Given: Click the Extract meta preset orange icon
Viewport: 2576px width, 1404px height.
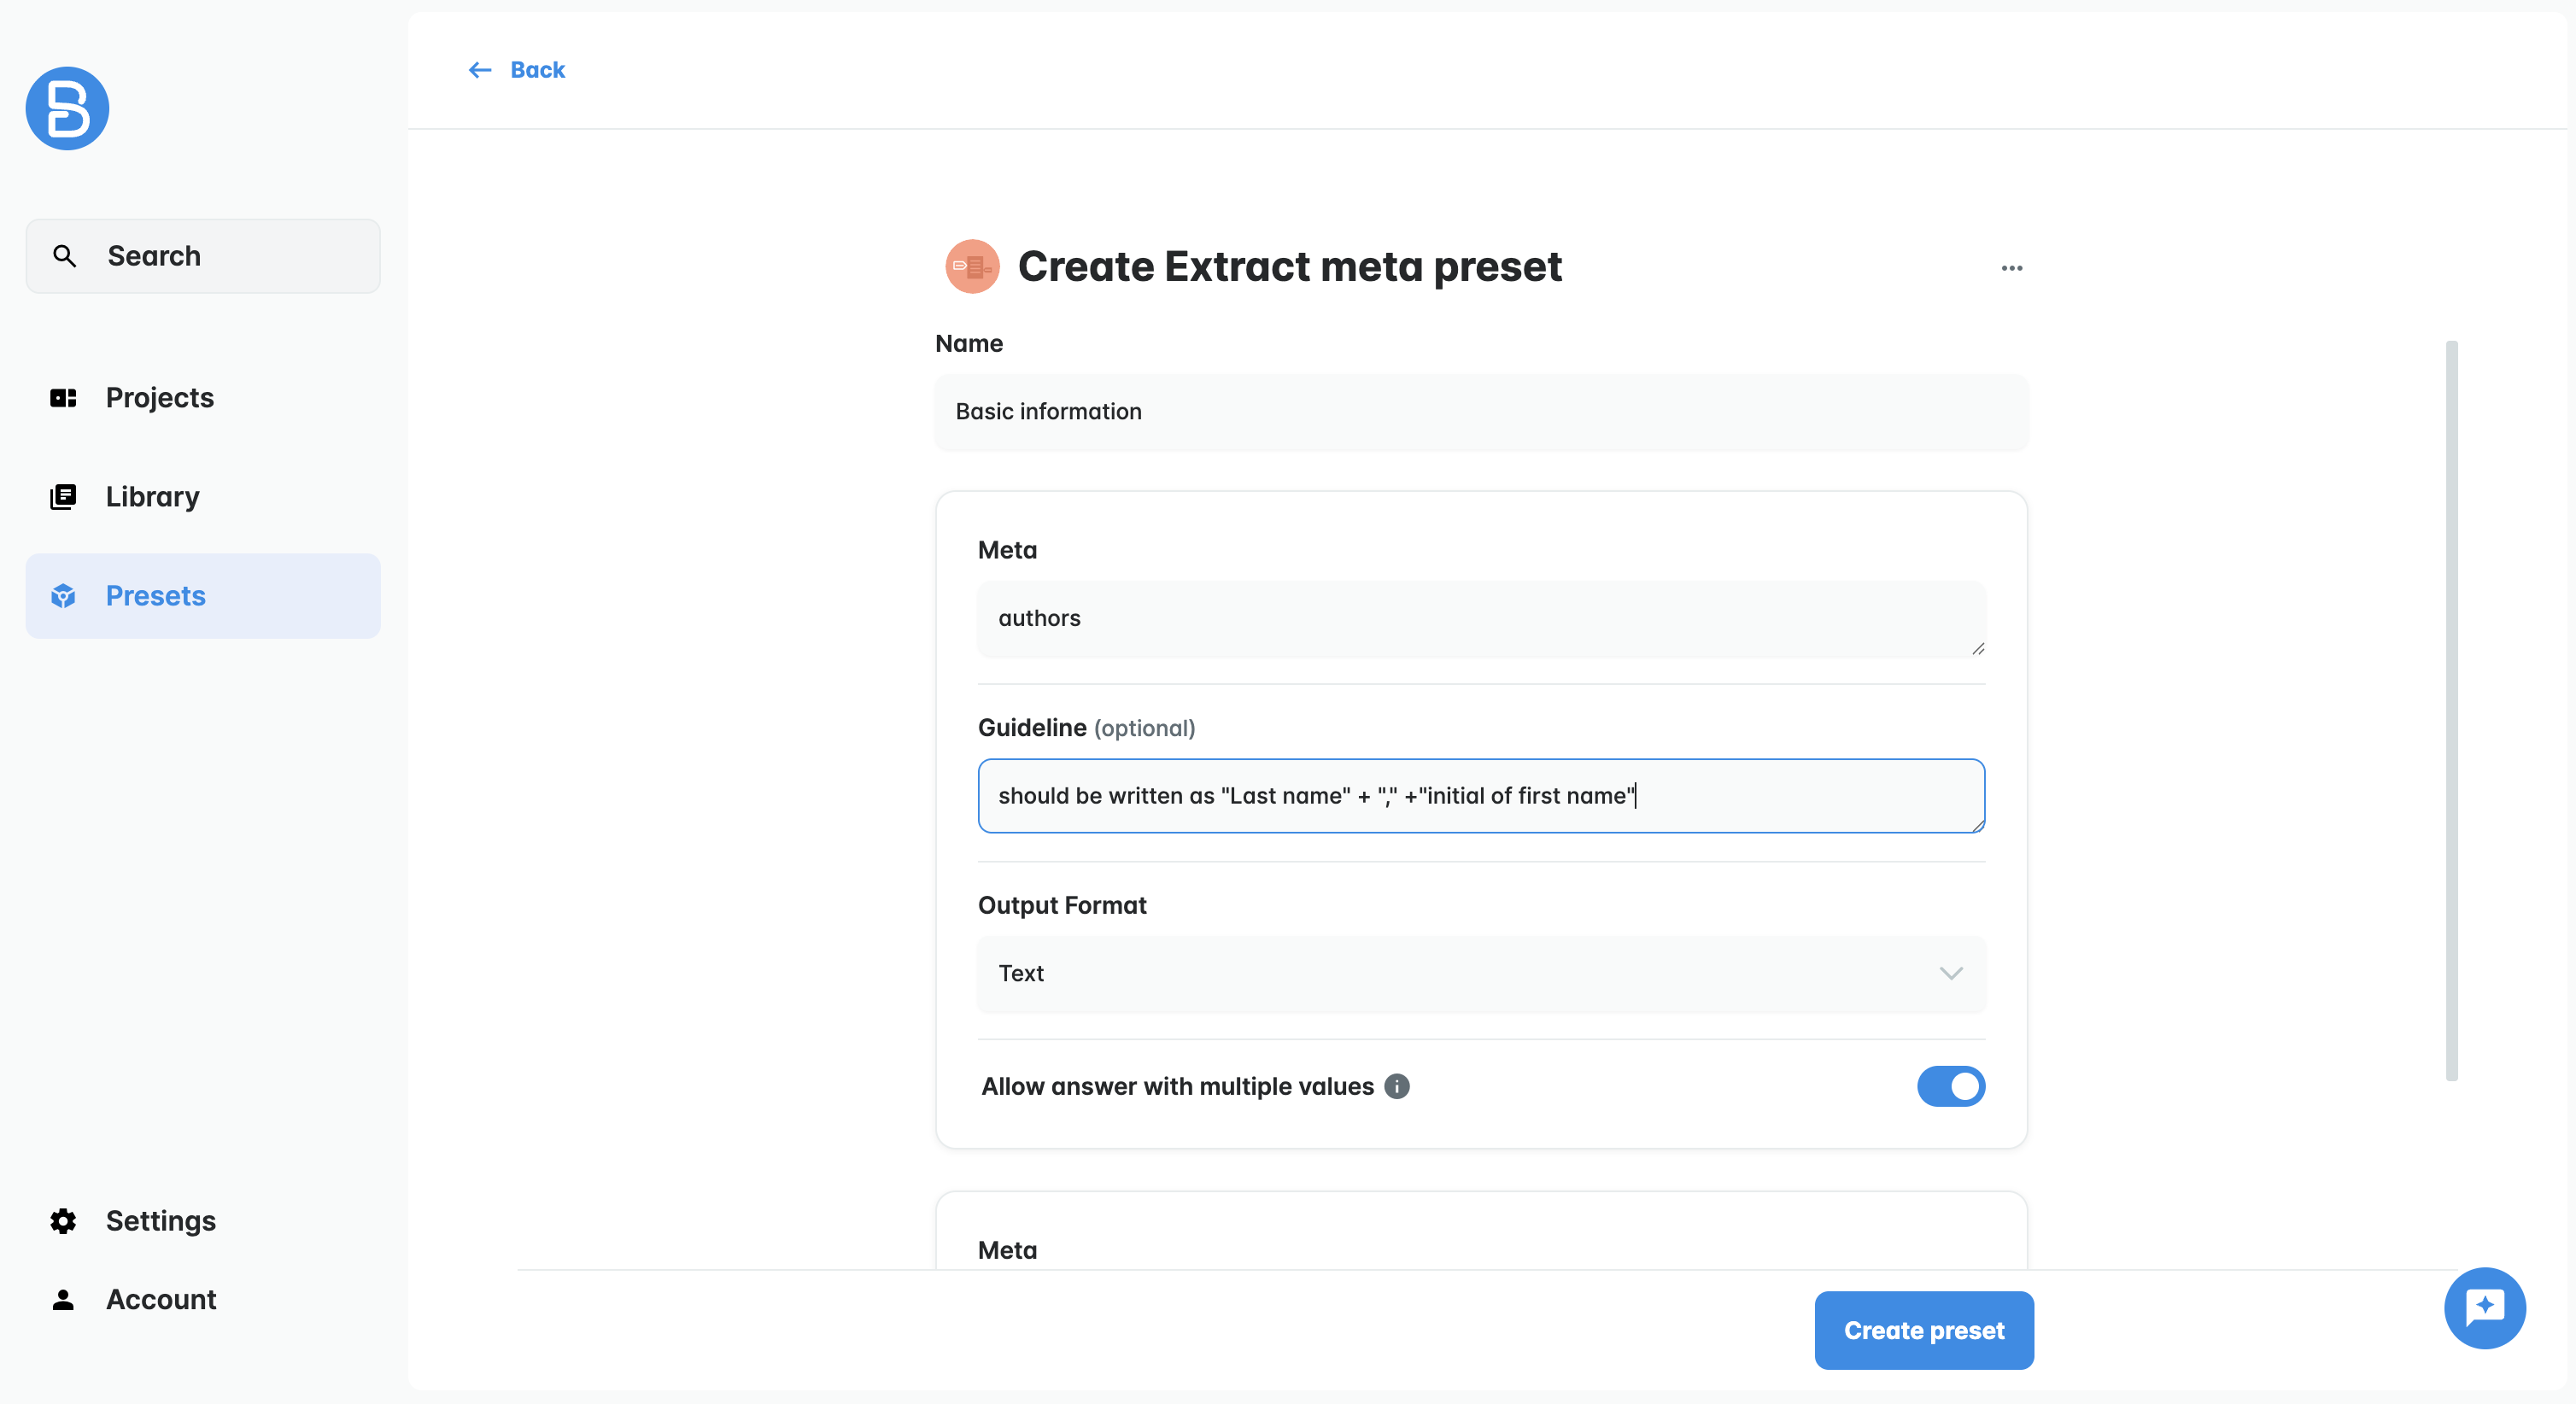Looking at the screenshot, I should 972,267.
